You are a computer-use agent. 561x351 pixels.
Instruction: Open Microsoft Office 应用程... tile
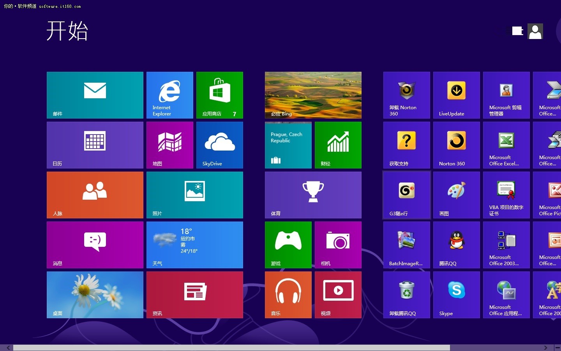tap(506, 295)
